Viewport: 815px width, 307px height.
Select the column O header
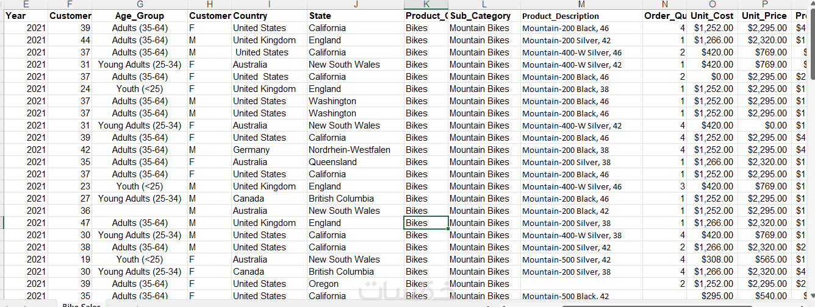click(712, 4)
